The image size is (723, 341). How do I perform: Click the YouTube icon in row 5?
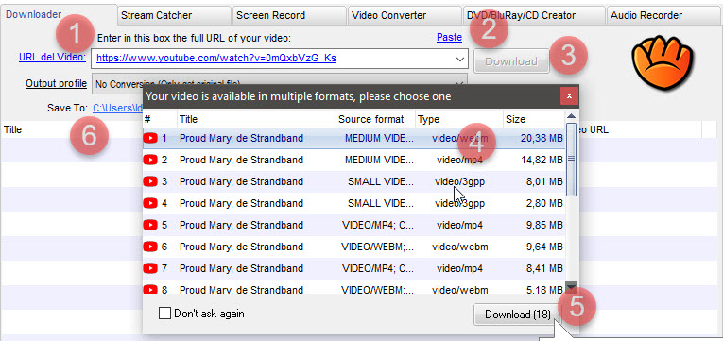(151, 226)
